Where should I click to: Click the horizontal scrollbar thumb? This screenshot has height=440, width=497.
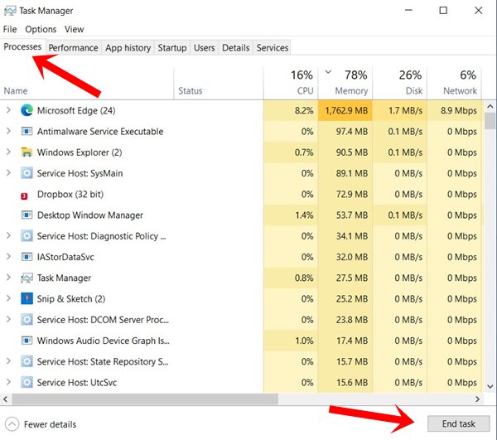pyautogui.click(x=145, y=399)
